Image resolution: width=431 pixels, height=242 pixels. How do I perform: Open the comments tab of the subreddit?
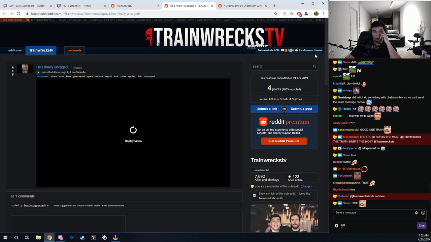[74, 50]
